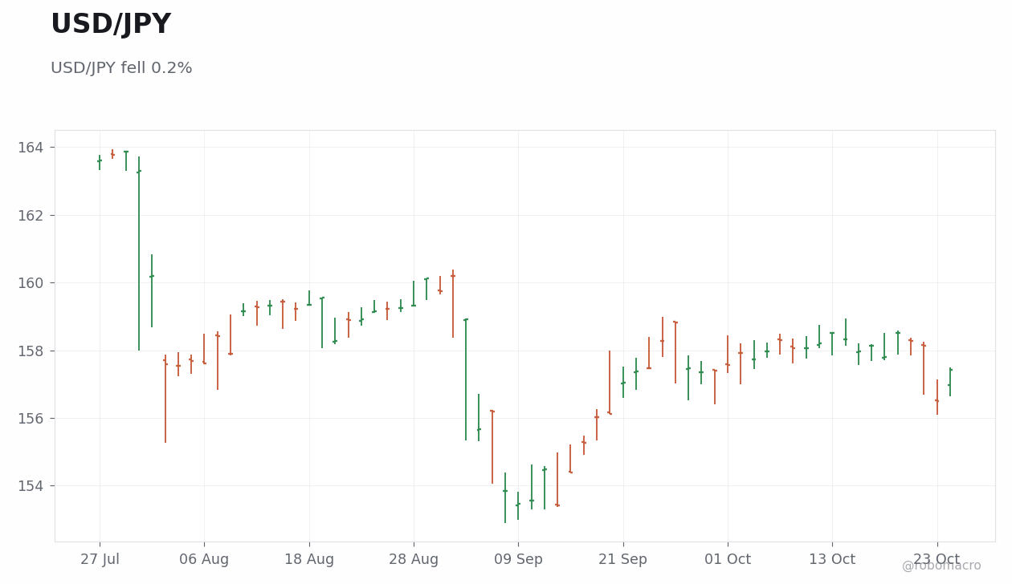Viewport: 1012px width, 584px height.
Task: Click the 158 y-axis value
Action: 31,351
